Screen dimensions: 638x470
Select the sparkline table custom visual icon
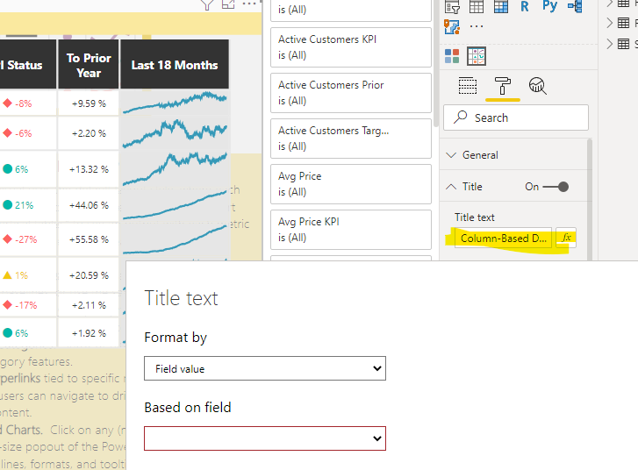[477, 56]
